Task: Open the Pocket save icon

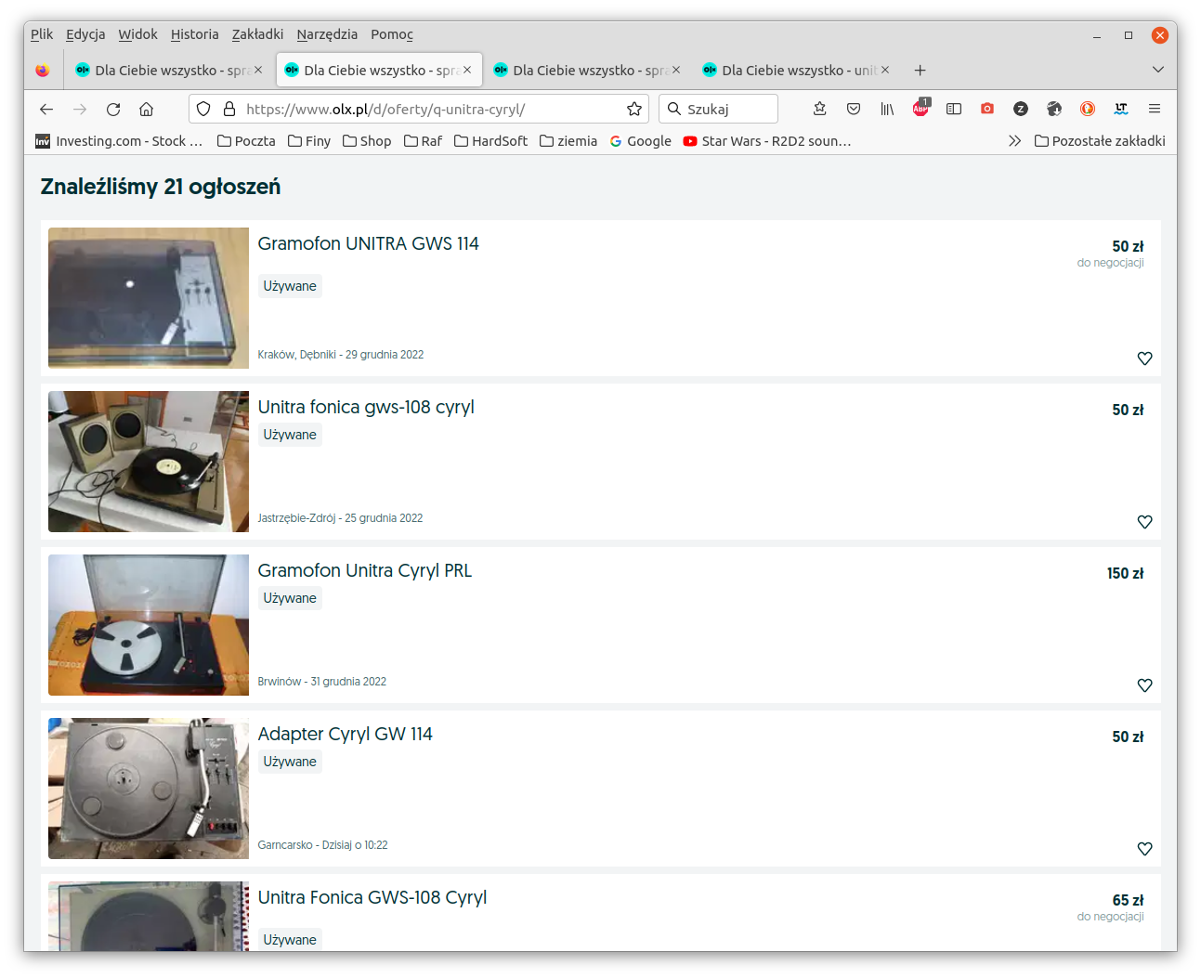Action: (854, 109)
